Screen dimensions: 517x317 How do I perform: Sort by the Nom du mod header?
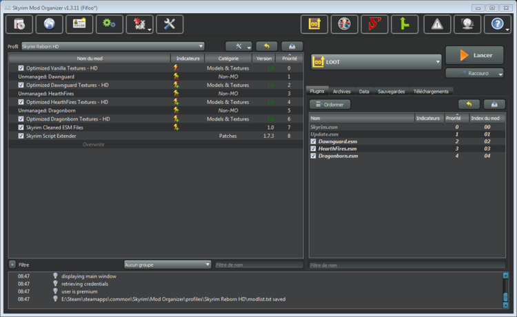point(90,59)
